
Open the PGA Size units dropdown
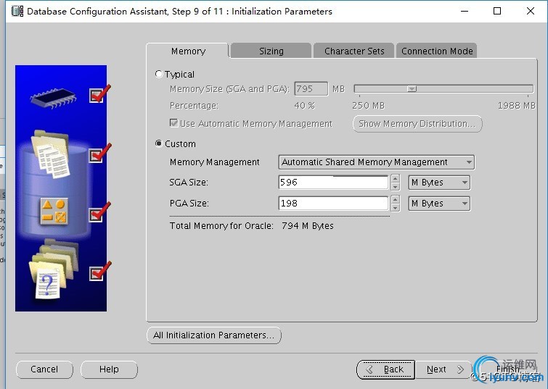pos(439,204)
